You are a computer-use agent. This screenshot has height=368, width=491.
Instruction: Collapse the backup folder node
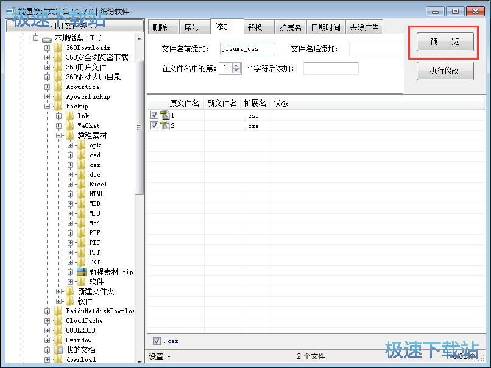[47, 106]
